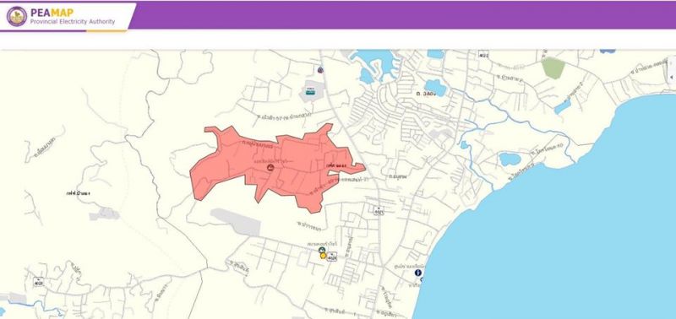Click the round marker icon near top road
The width and height of the screenshot is (676, 319).
coord(320,70)
